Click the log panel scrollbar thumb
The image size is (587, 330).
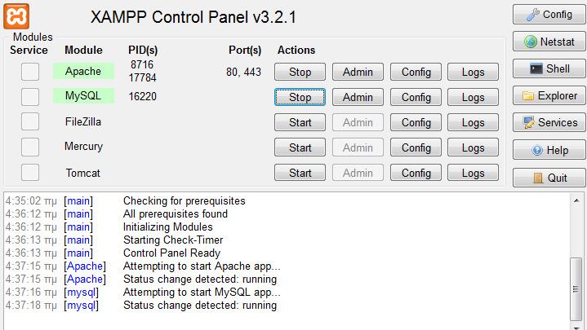576,288
